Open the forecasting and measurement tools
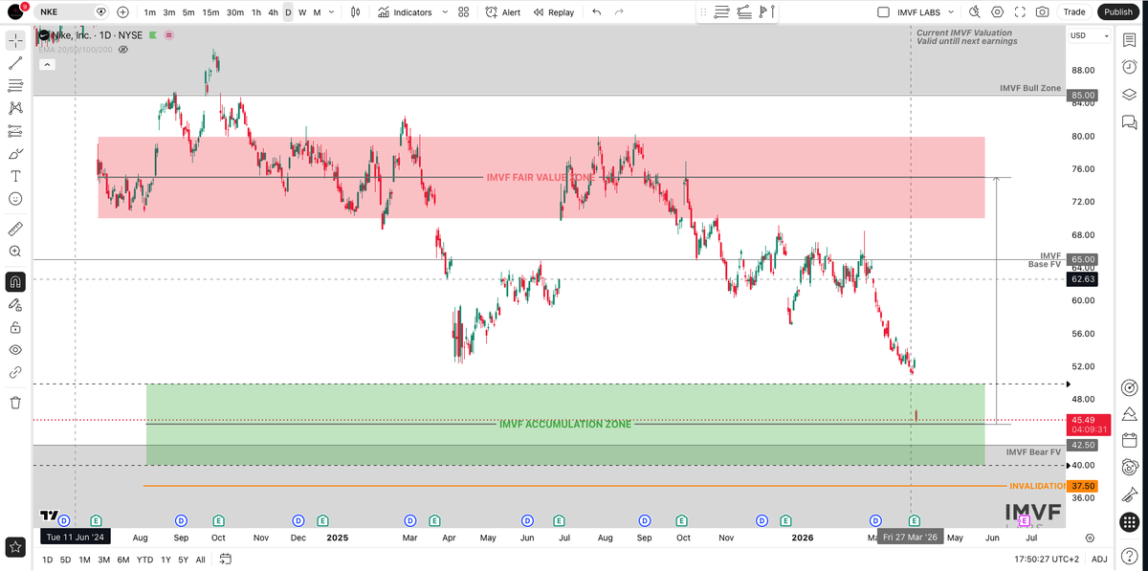 (x=15, y=131)
